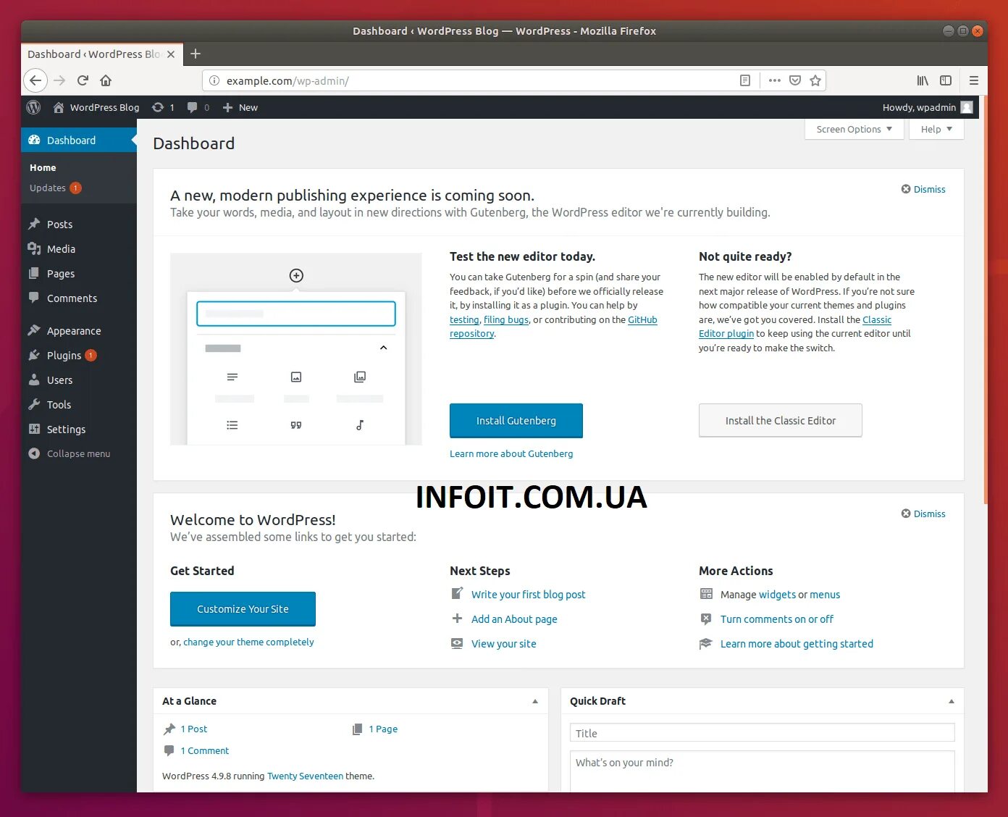The width and height of the screenshot is (1008, 817).
Task: Open the comments bubble in the admin bar
Action: 198,107
